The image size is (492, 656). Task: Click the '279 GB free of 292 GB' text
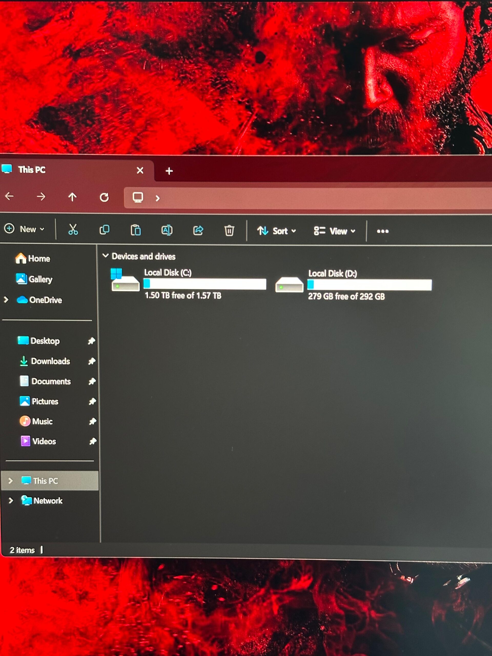click(346, 296)
